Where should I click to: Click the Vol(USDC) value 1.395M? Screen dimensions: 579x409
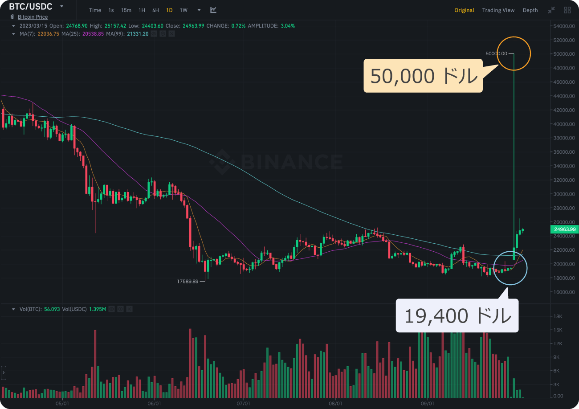tap(98, 309)
